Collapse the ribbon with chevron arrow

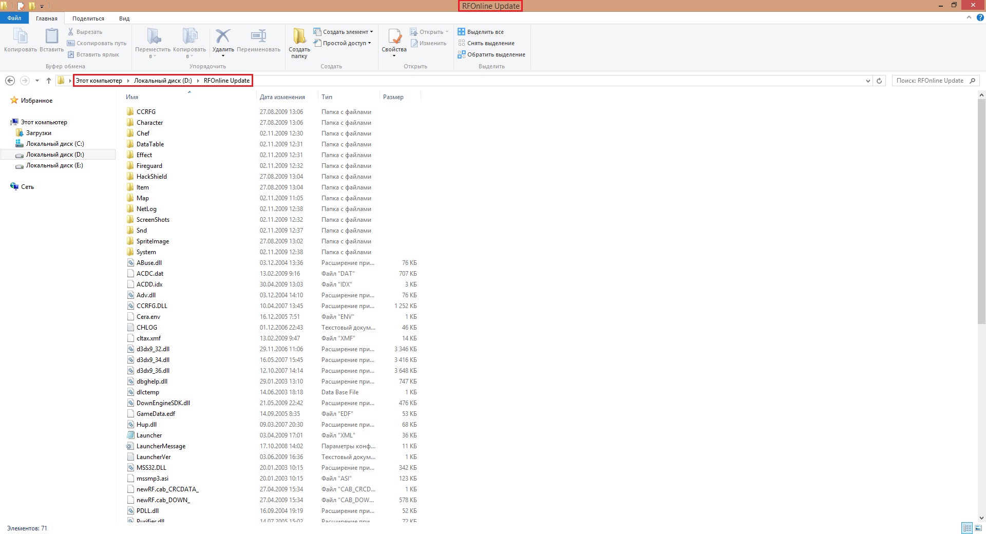click(x=969, y=17)
